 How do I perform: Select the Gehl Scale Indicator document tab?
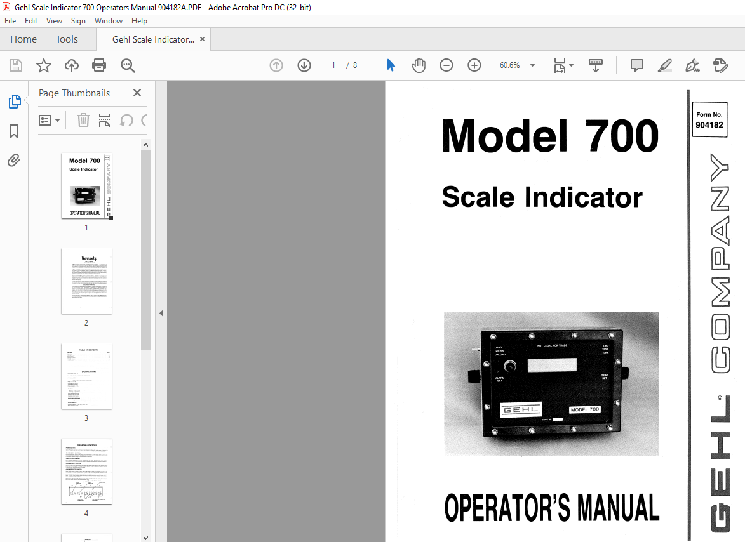(x=153, y=39)
